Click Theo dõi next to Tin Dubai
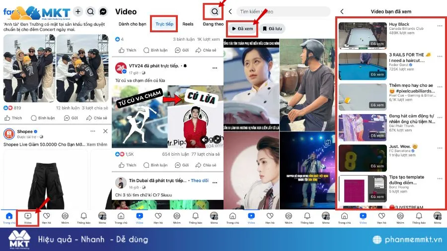 tap(200, 181)
